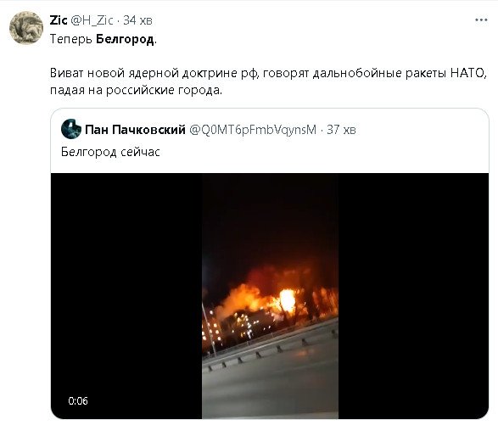Click the 34 хв timestamp
This screenshot has height=425, width=498.
click(x=137, y=20)
